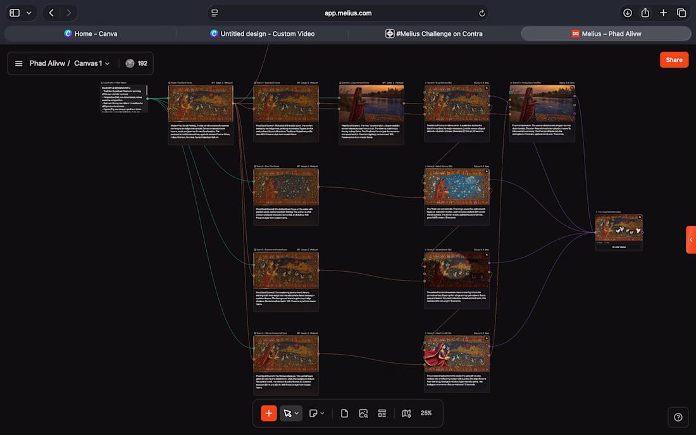
Task: Select the dark spotlight video node thumbnail
Action: (x=457, y=270)
